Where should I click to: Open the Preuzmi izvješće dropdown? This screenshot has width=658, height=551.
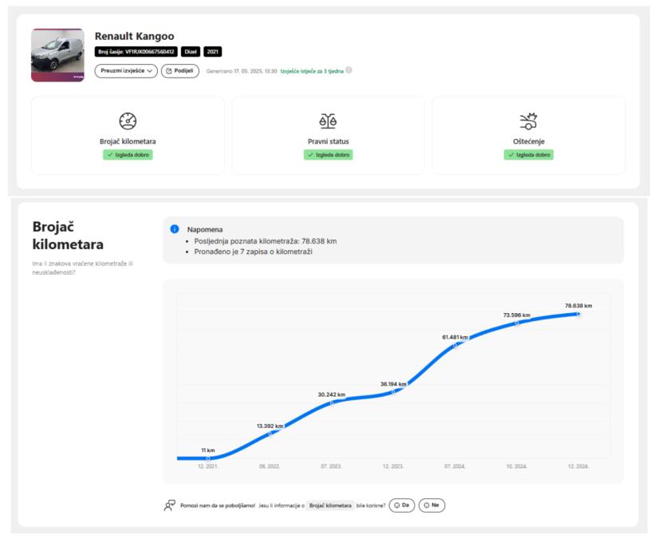click(126, 71)
